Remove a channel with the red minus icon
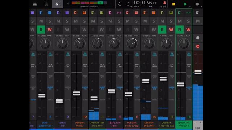Viewport: 232px width, 130px height. click(x=198, y=47)
